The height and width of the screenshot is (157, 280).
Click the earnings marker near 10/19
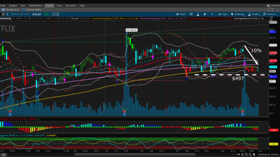click(x=10, y=111)
